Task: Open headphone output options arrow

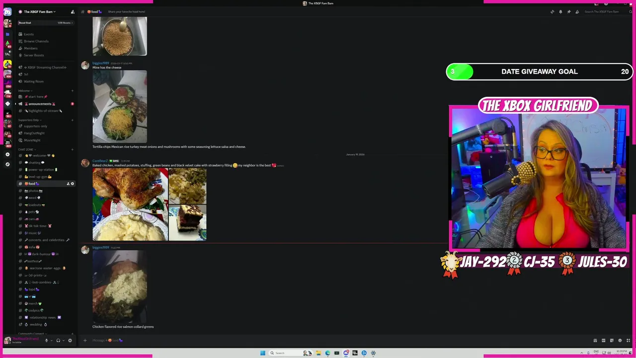Action: coord(63,341)
